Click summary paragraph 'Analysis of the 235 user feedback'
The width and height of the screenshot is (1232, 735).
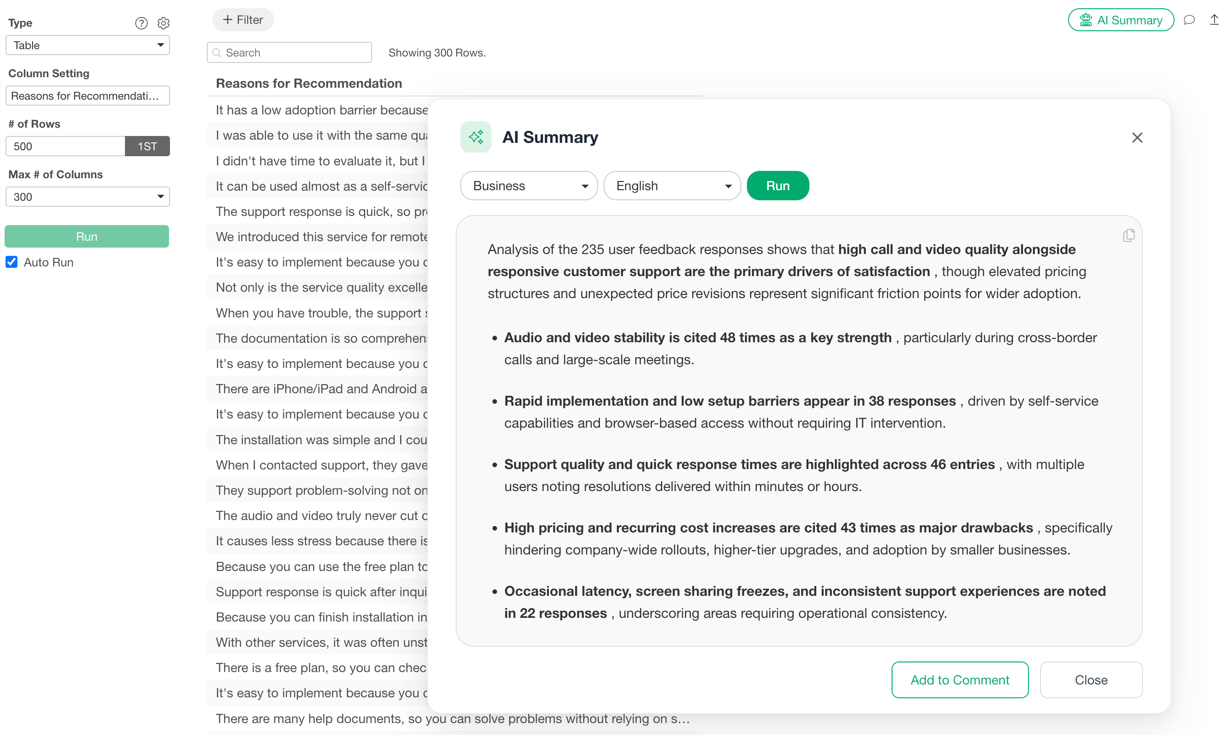click(787, 271)
